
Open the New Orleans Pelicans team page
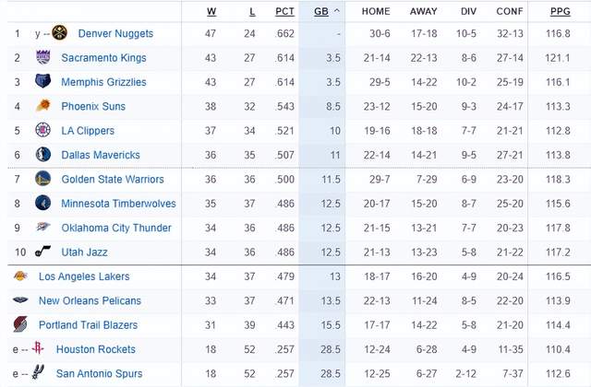coord(90,300)
